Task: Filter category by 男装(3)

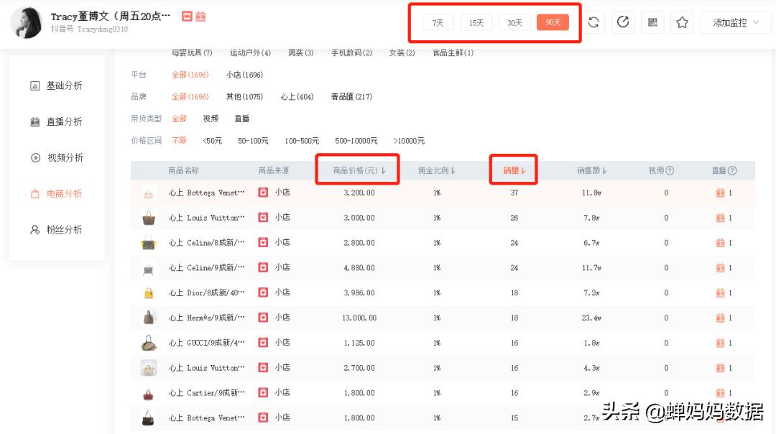Action: (x=301, y=52)
